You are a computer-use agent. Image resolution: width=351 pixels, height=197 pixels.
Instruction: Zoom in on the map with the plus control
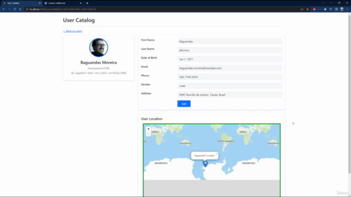148,129
